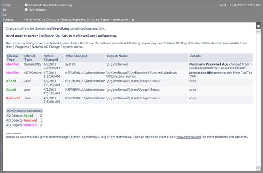Click the 'system' who changed cell
This screenshot has height=173, width=263.
click(70, 64)
